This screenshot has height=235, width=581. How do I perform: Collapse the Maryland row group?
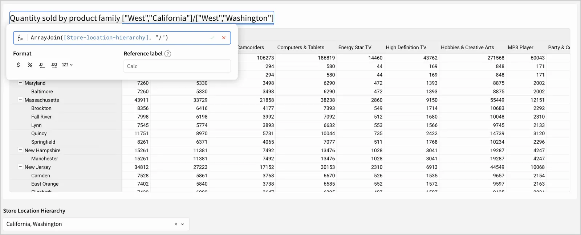pyautogui.click(x=20, y=83)
